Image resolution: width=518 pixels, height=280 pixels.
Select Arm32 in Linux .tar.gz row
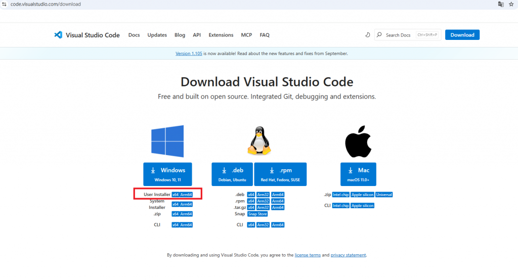pos(263,207)
